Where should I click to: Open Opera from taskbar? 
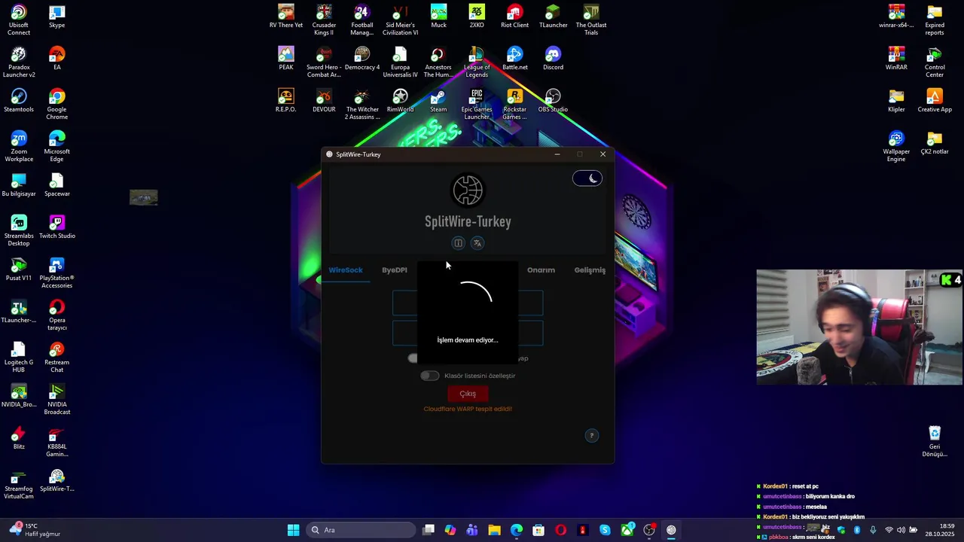(x=560, y=530)
